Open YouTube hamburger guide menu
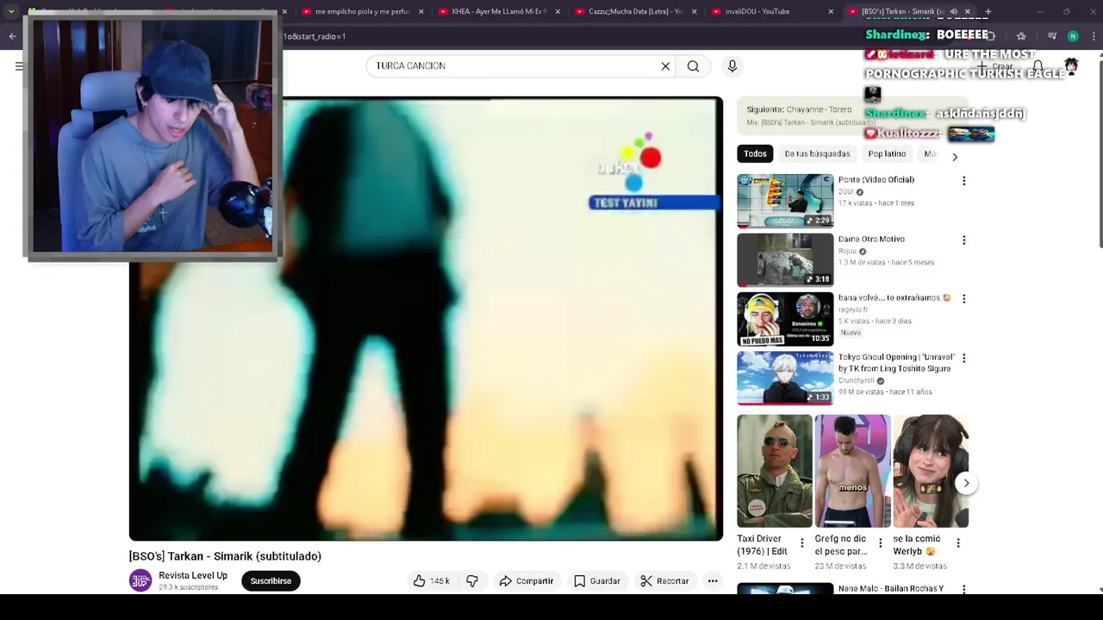Image resolution: width=1103 pixels, height=620 pixels. pos(19,66)
